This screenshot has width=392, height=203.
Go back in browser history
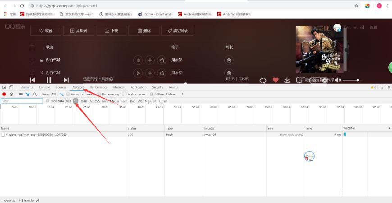[6, 6]
